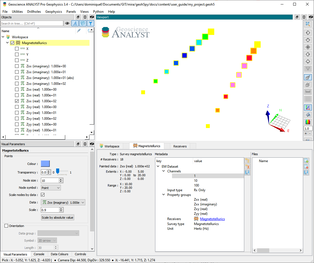Click the 3D box view icon in viewport toolbar
314x263 pixels.
pyautogui.click(x=308, y=77)
